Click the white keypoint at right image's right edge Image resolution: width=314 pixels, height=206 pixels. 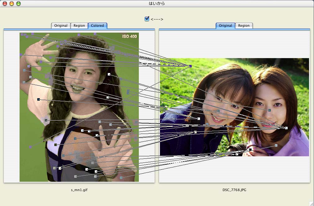[286, 128]
